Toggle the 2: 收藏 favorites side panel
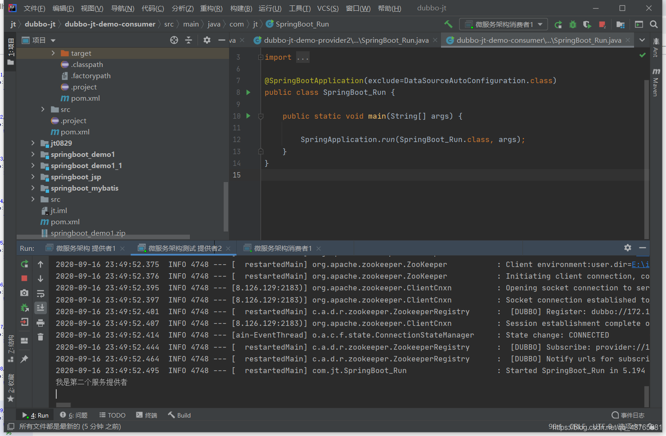The image size is (666, 436). click(x=11, y=388)
